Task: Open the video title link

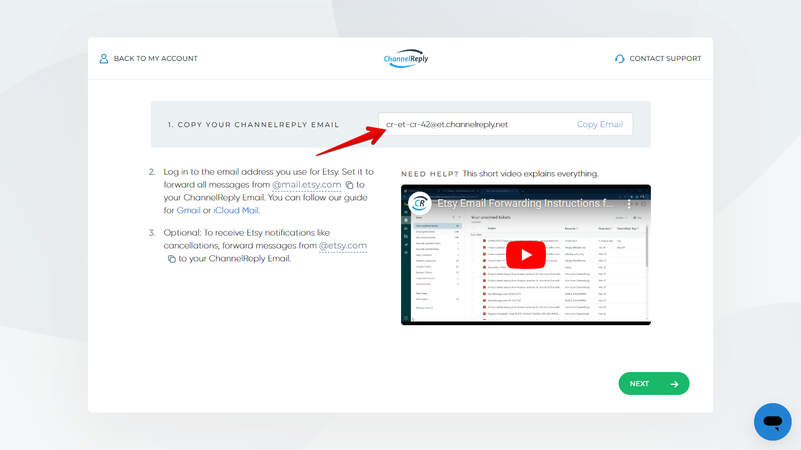Action: (525, 203)
